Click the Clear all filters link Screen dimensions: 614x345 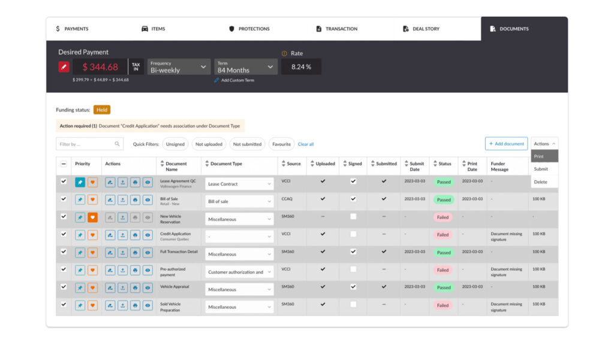click(x=306, y=144)
